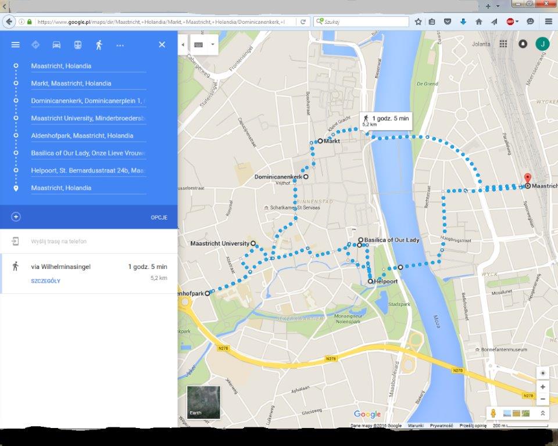Click the chat smiley toolbar icon
558x446 pixels.
(x=530, y=21)
